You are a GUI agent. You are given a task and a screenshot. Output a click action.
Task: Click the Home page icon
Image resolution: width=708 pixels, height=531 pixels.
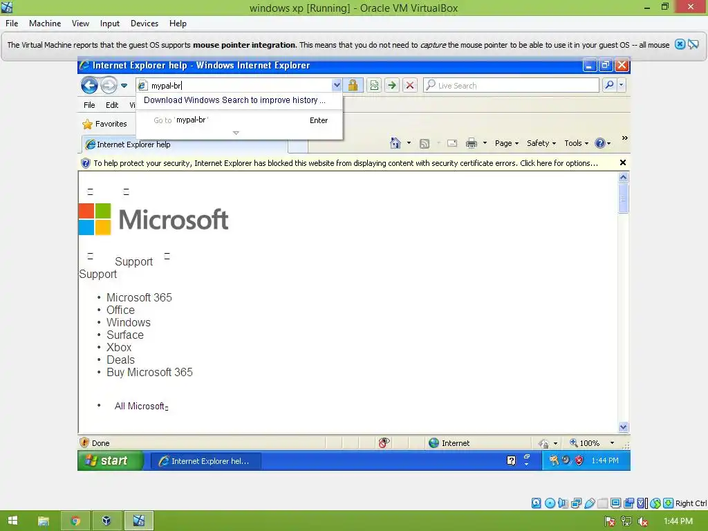395,143
